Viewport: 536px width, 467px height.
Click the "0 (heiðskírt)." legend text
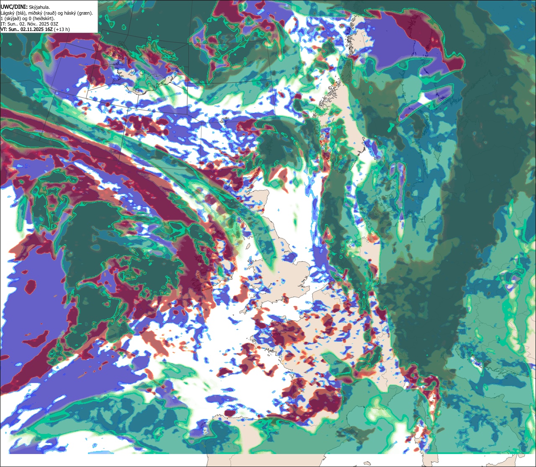(x=41, y=19)
